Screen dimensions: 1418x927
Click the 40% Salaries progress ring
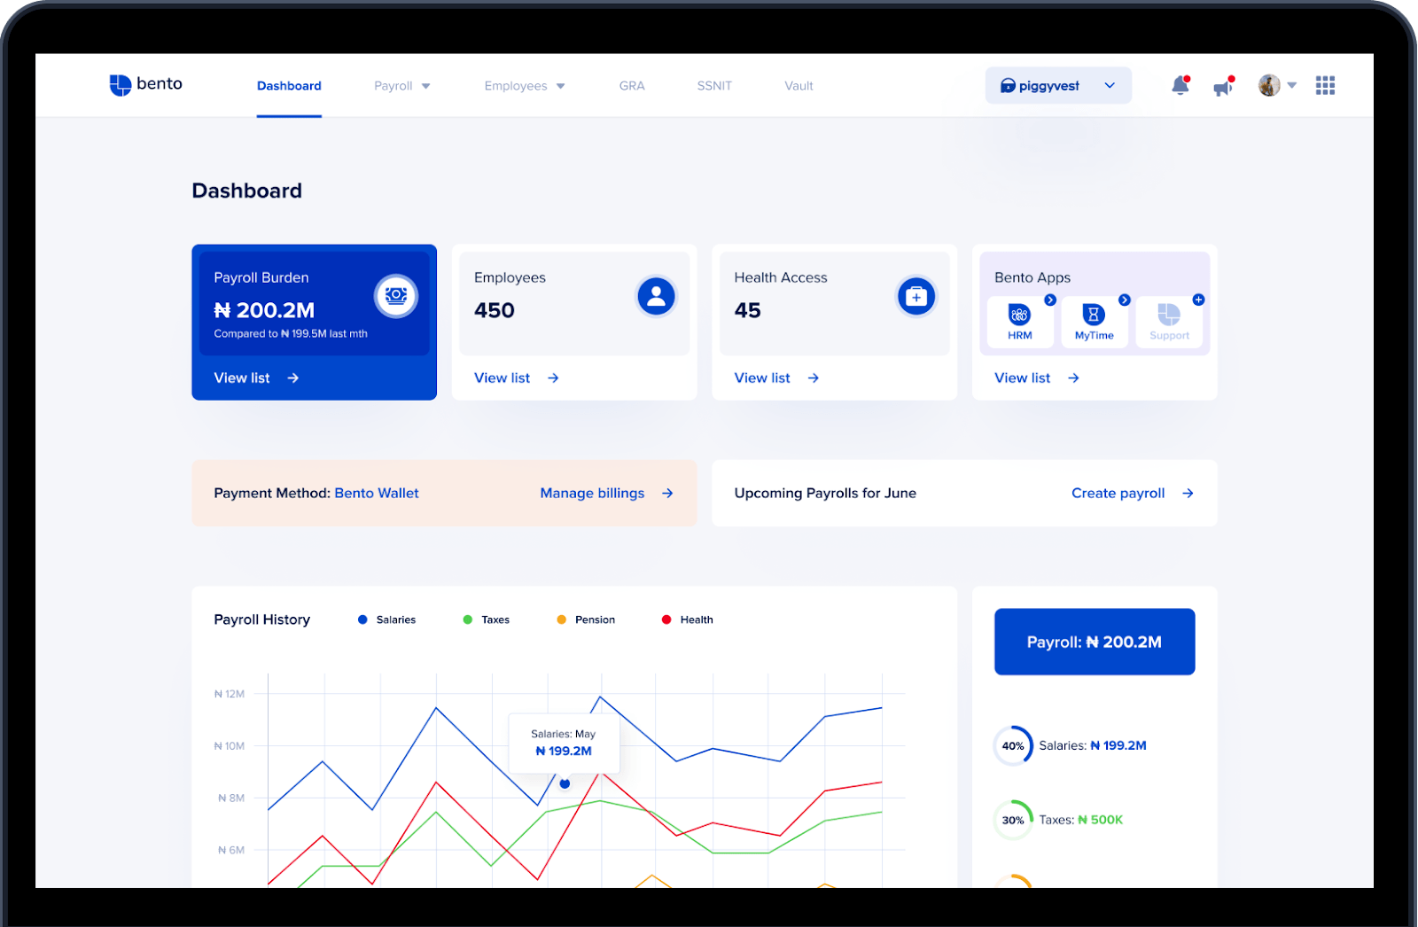pyautogui.click(x=1013, y=745)
